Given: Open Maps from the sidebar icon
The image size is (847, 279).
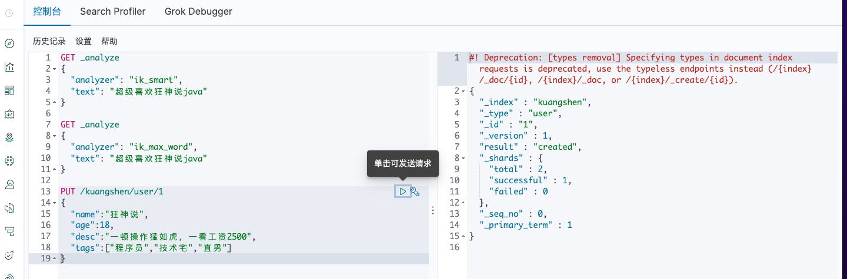Looking at the screenshot, I should 9,137.
